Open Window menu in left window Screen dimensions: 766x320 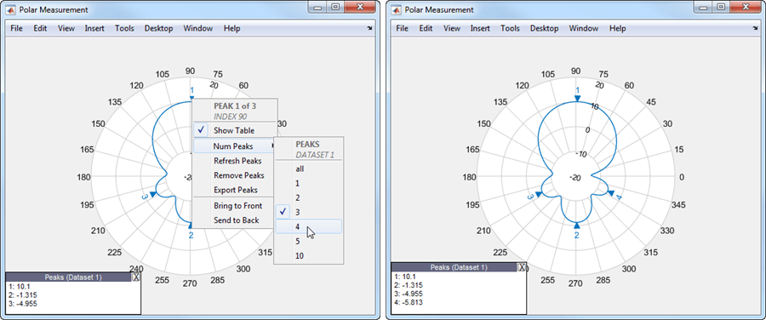click(197, 28)
